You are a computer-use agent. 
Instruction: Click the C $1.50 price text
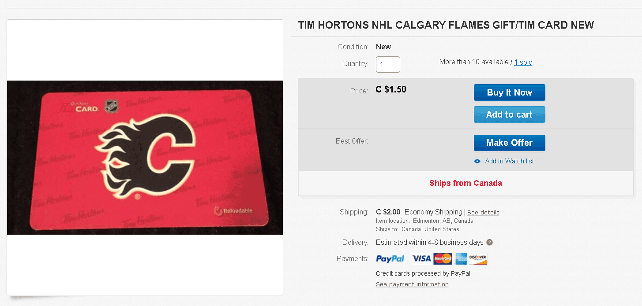391,90
